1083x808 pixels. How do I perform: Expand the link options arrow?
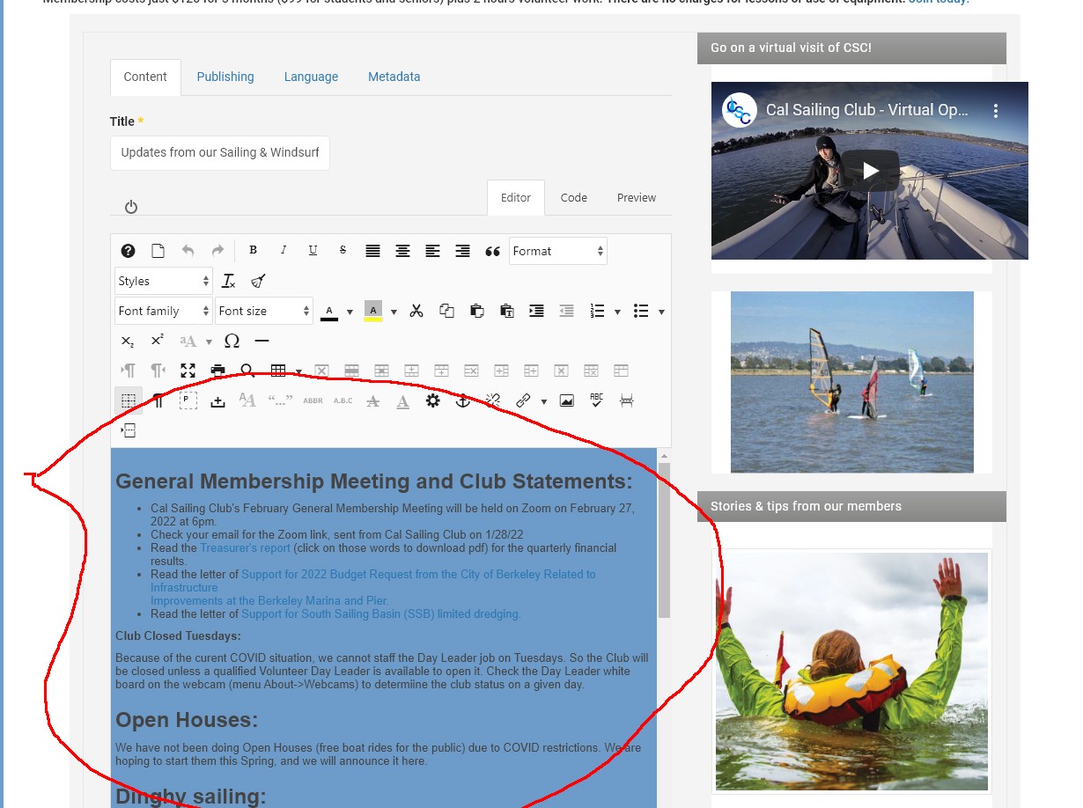tap(543, 401)
